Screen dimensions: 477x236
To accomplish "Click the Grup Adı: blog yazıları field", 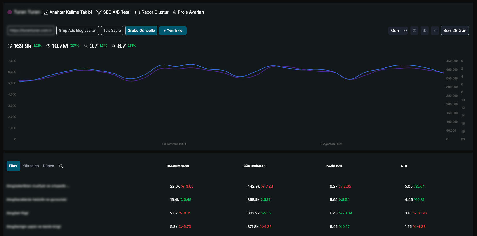I will click(x=77, y=31).
